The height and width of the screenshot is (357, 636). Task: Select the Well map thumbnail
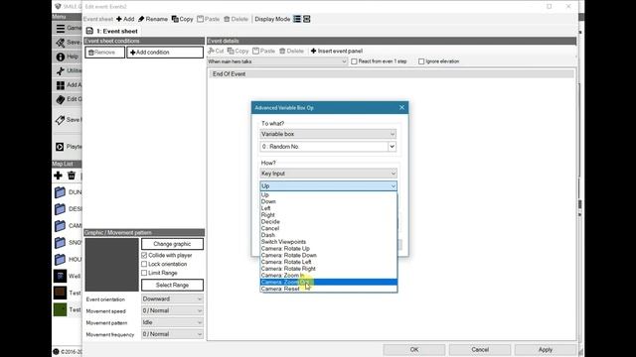click(x=60, y=276)
